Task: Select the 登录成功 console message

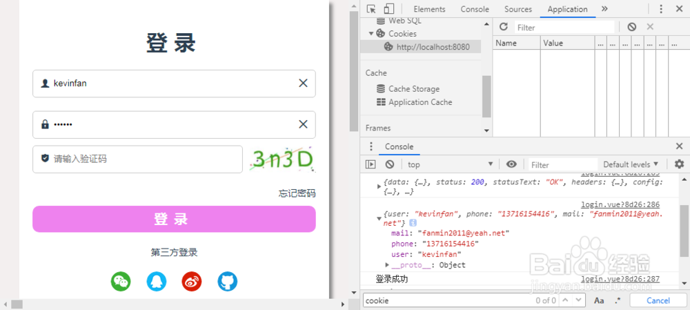Action: tap(392, 279)
